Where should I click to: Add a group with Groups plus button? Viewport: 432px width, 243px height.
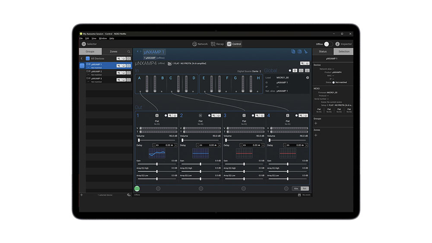[x=316, y=123]
